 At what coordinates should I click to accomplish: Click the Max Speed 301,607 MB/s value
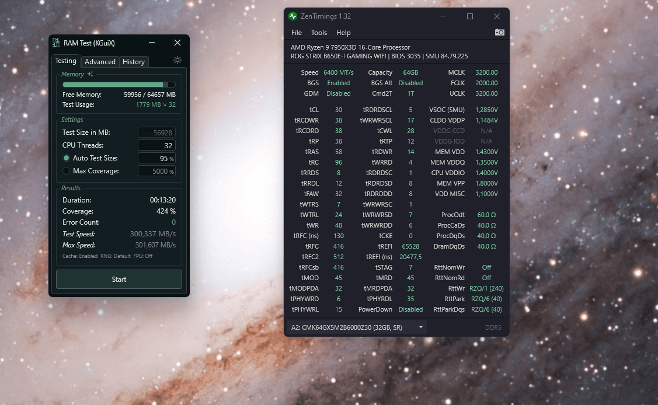155,245
